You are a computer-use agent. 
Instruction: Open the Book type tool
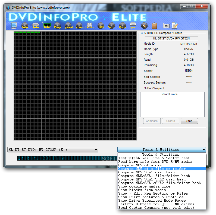point(123,26)
